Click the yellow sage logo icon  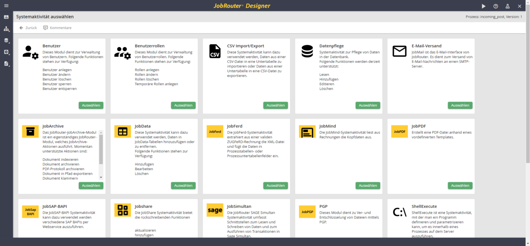[x=215, y=210]
